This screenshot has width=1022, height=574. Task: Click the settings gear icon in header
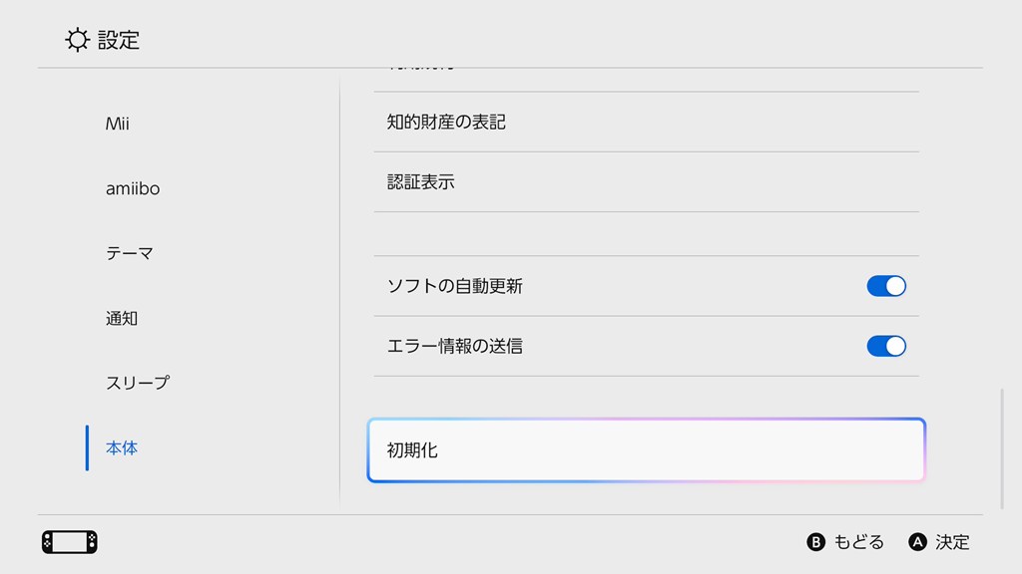[x=77, y=40]
